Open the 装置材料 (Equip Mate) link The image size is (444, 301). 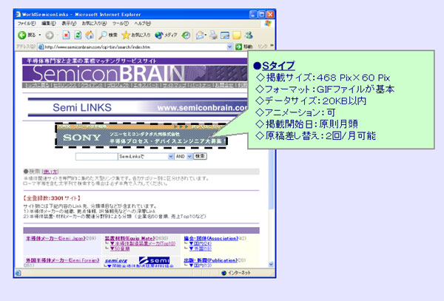pos(130,238)
